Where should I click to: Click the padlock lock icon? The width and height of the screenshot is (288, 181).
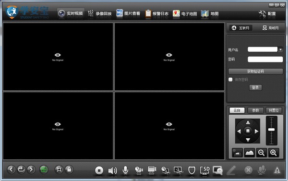click(x=69, y=169)
